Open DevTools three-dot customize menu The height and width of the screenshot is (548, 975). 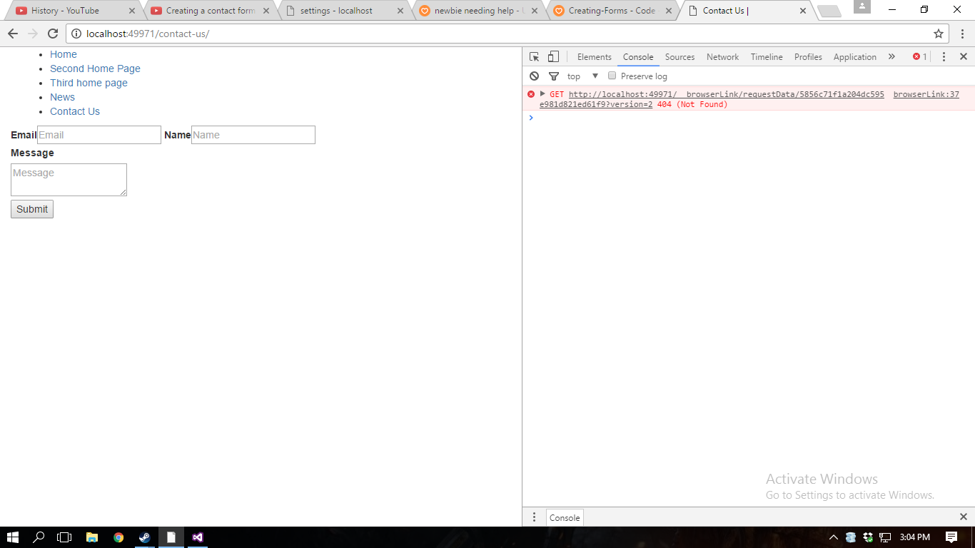(944, 57)
